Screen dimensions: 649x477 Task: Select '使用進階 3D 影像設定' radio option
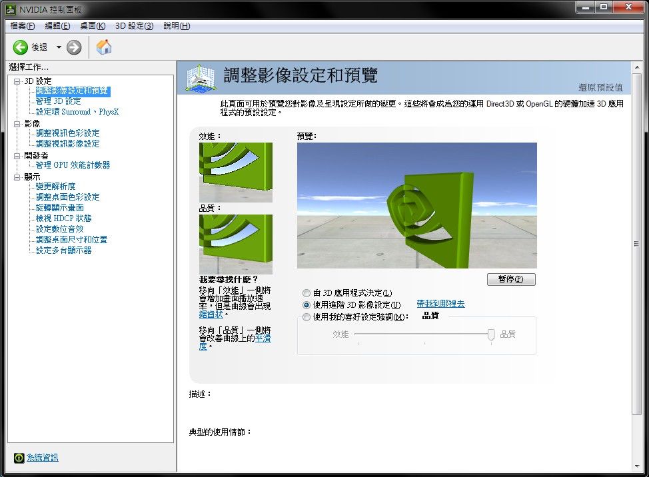pyautogui.click(x=307, y=304)
